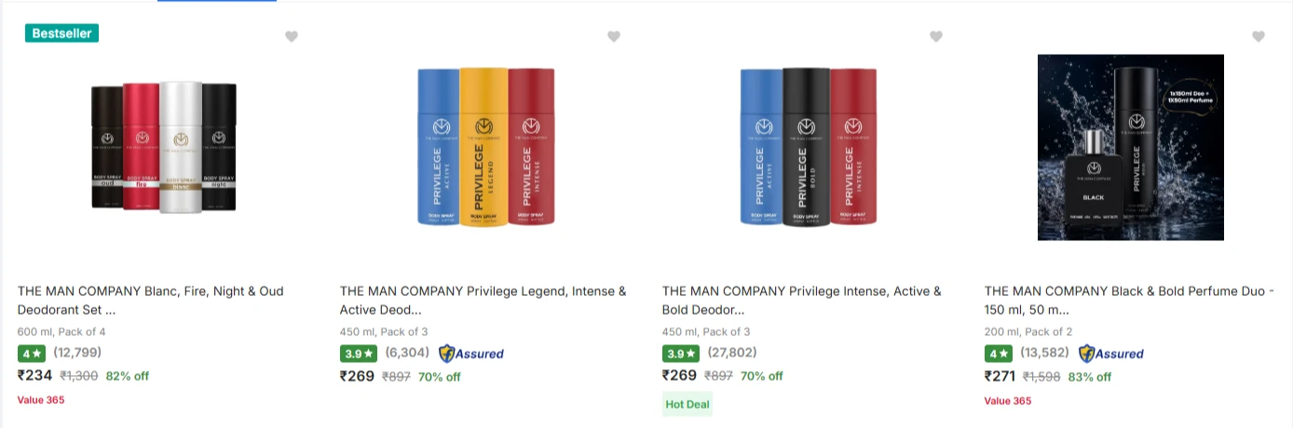Viewport: 1293px width, 429px height.
Task: Add Privilege Intense, Active & Bold to wishlist
Action: pos(936,36)
